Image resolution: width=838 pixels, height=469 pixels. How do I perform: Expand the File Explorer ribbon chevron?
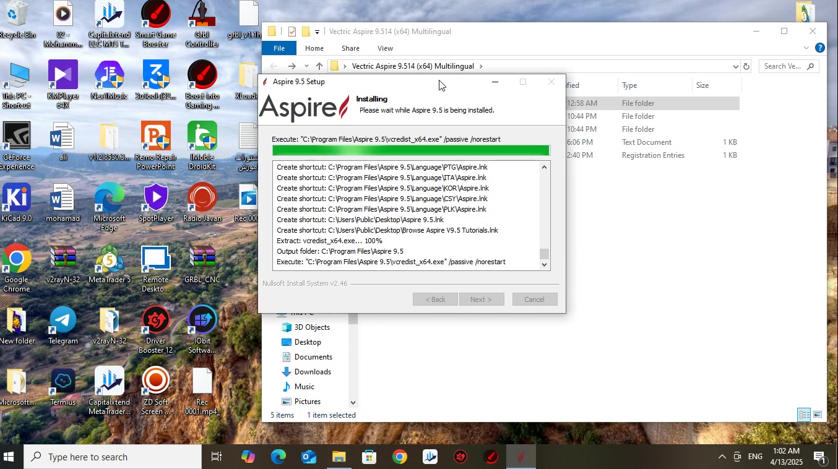[x=806, y=48]
